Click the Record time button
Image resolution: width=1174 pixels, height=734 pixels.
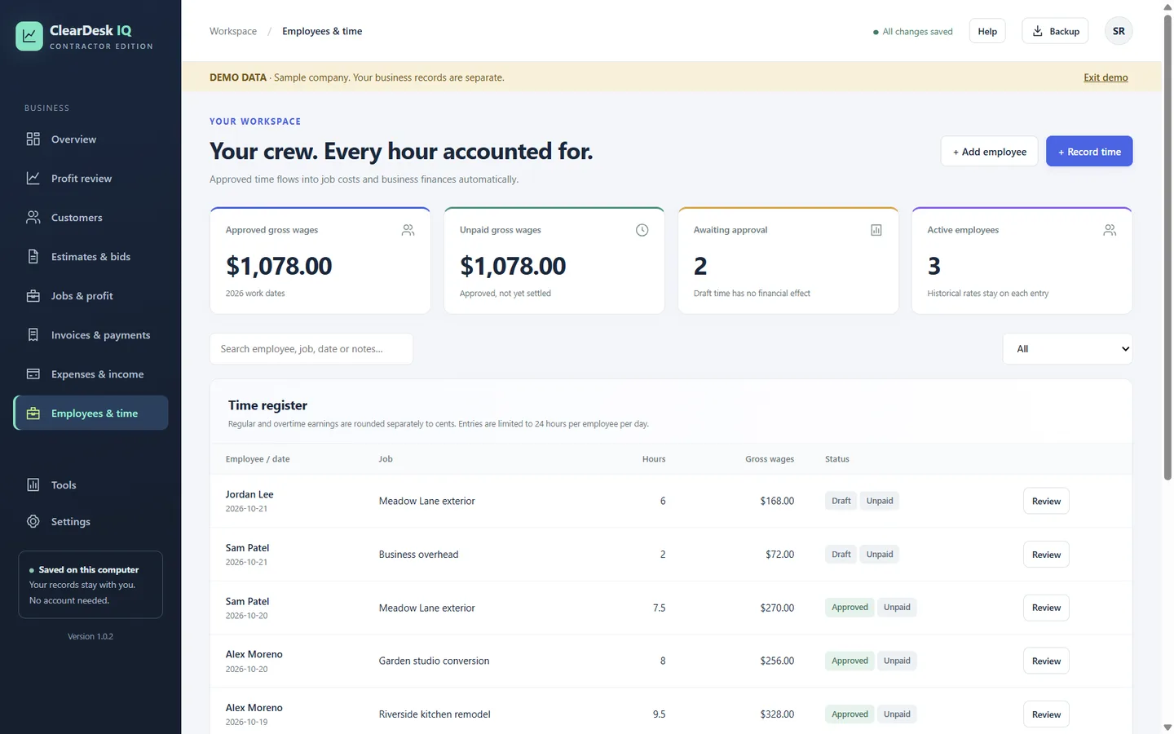tap(1089, 152)
